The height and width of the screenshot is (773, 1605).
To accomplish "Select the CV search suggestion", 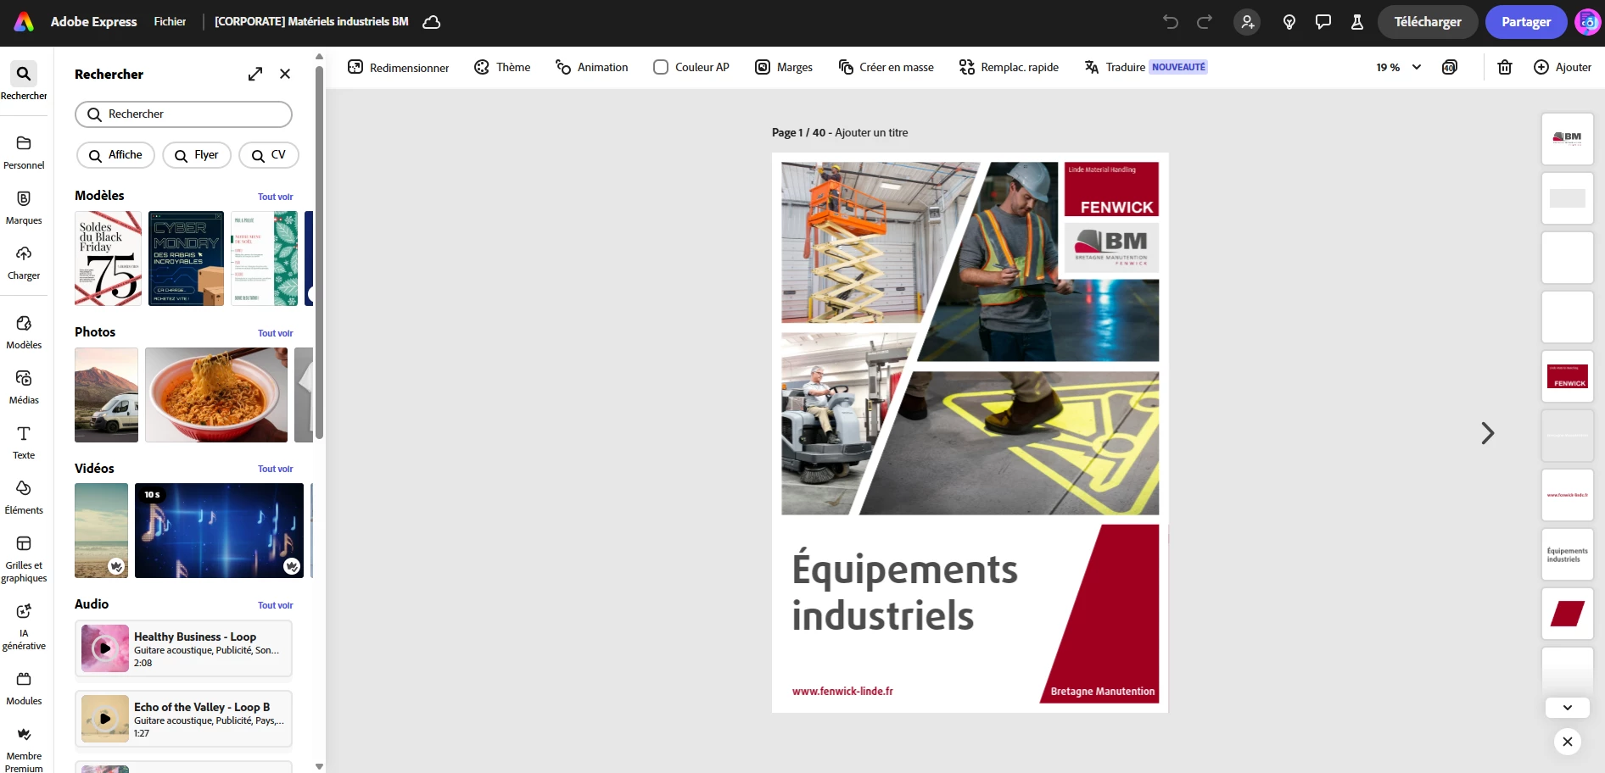I will pyautogui.click(x=269, y=155).
